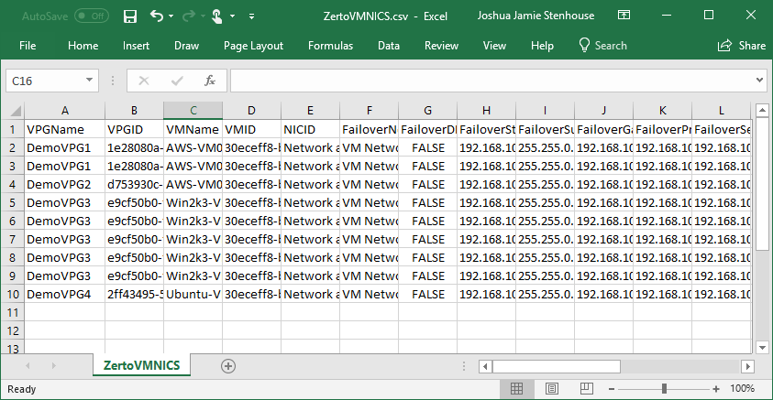Screen dimensions: 773x400
Task: Click the Select All corner triangle
Action: pyautogui.click(x=15, y=111)
